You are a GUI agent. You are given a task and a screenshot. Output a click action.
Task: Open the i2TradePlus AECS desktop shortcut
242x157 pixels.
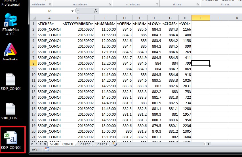10,24
